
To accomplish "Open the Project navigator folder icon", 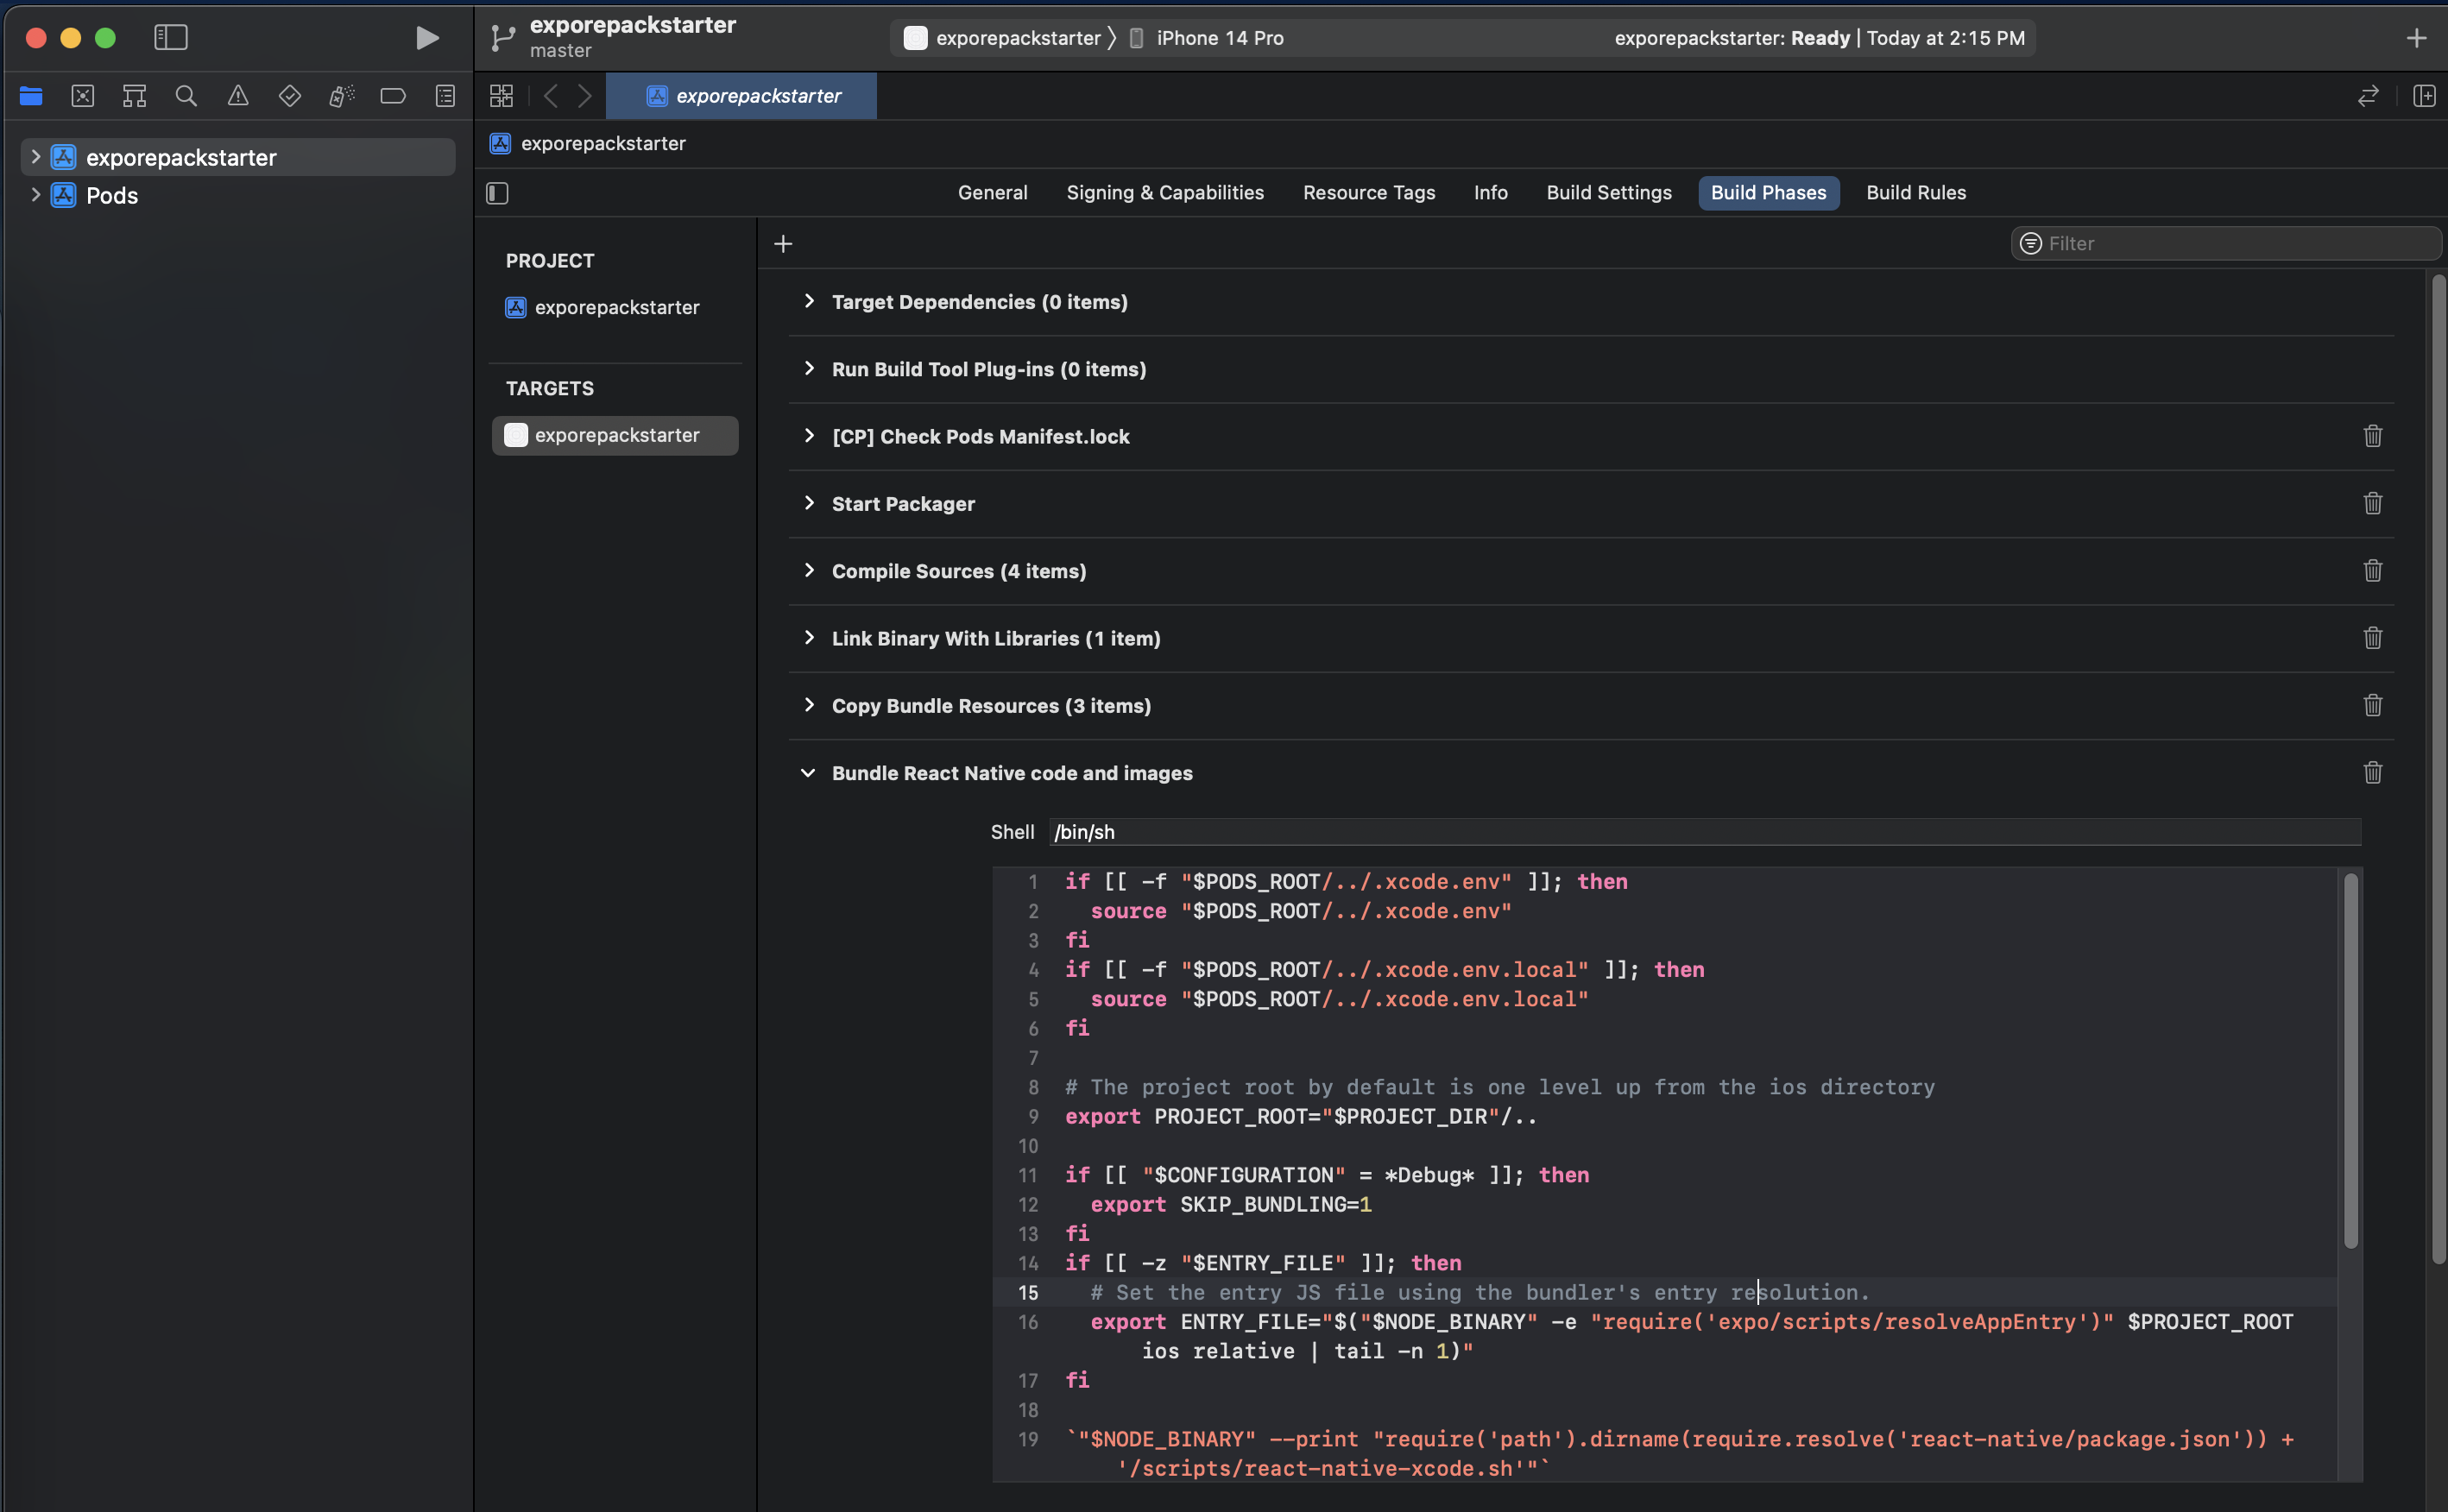I will click(x=31, y=95).
